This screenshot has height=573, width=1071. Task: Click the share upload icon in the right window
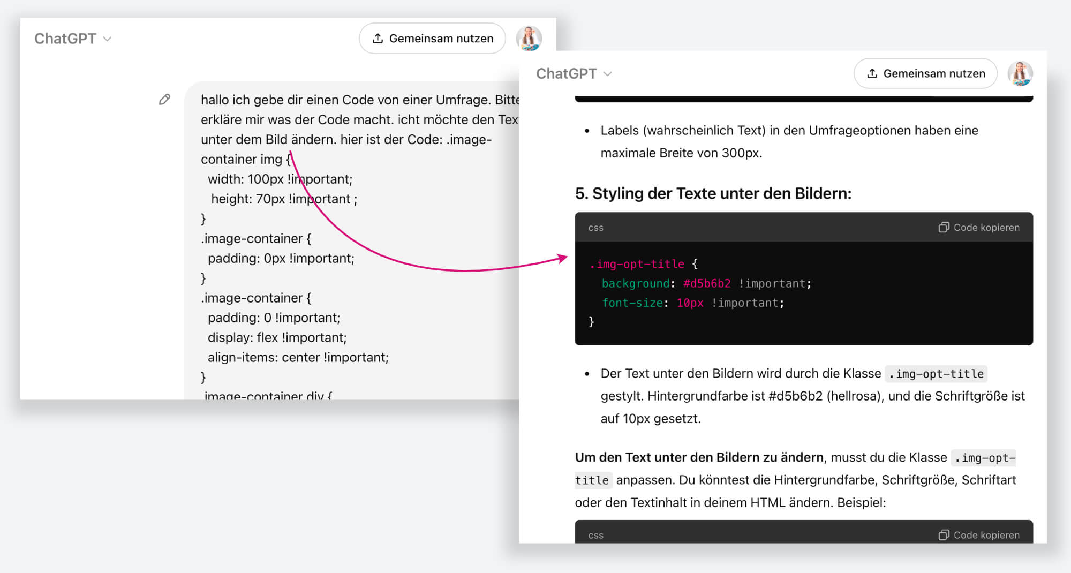coord(872,73)
